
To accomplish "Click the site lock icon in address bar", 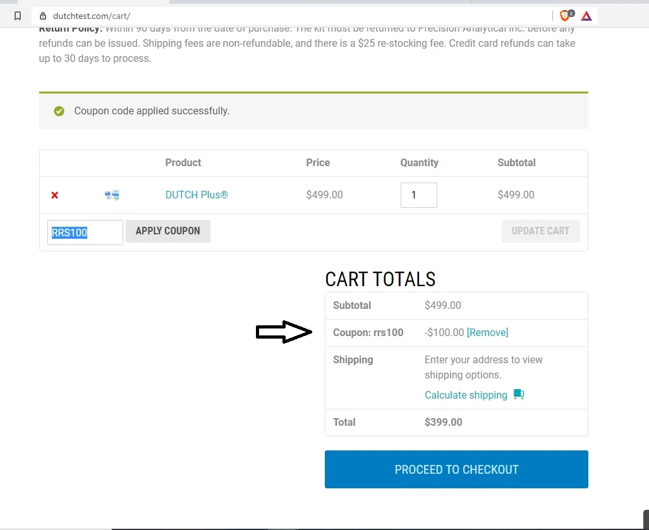I will coord(42,16).
